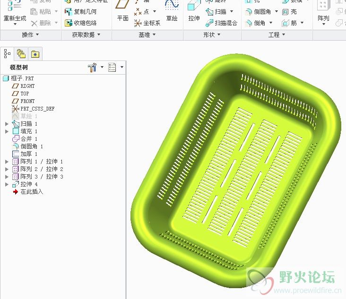346x299 pixels.
Task: Select the 合并 1 feature
Action: pyautogui.click(x=25, y=139)
